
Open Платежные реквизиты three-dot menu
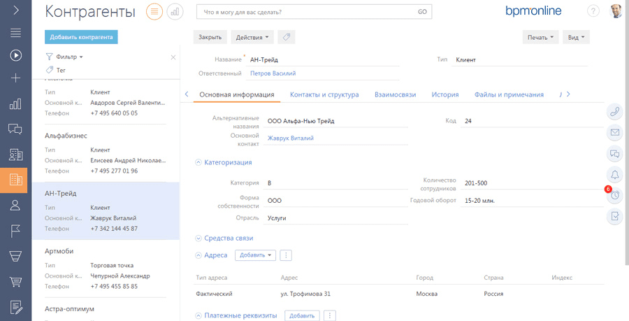coord(329,316)
